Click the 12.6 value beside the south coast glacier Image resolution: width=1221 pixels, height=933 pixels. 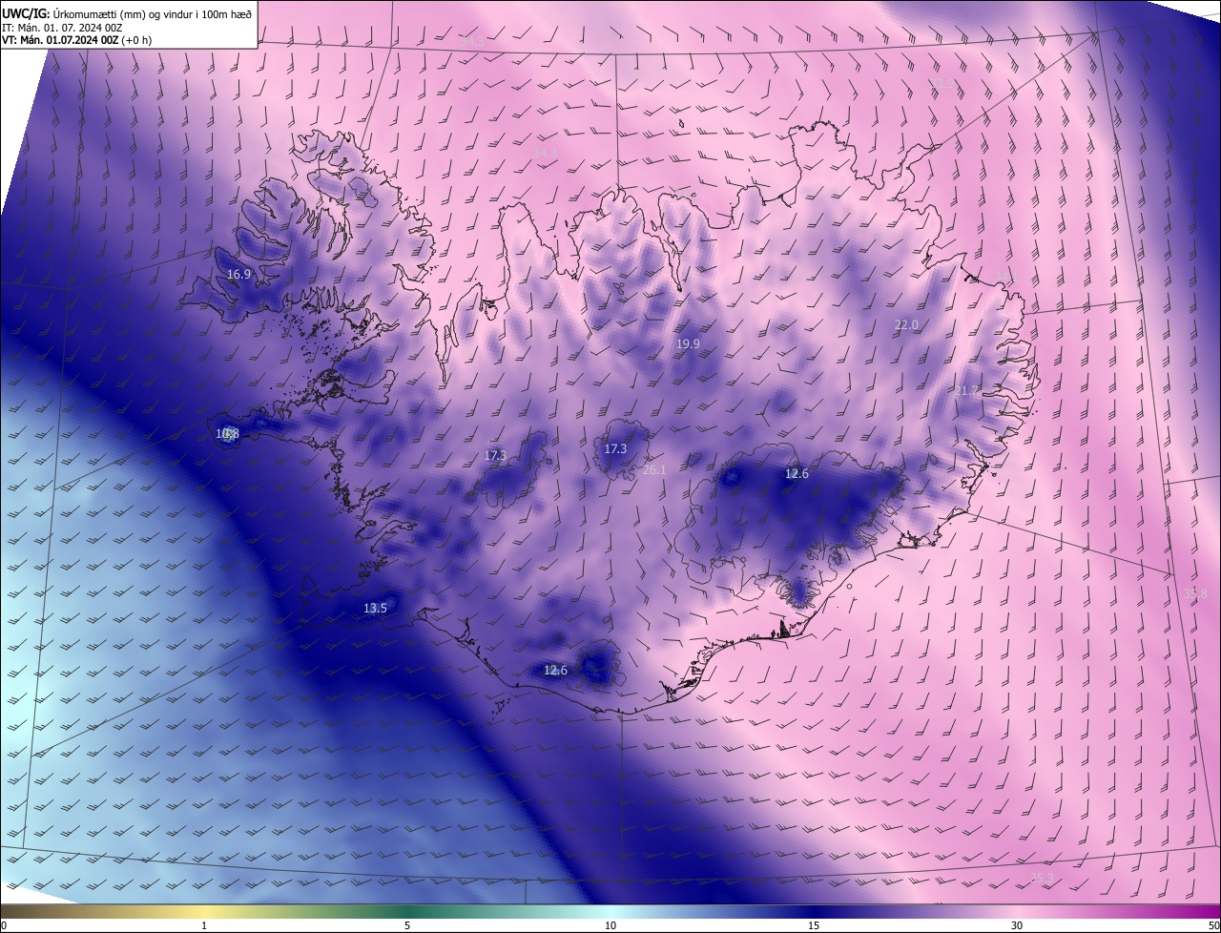[555, 670]
